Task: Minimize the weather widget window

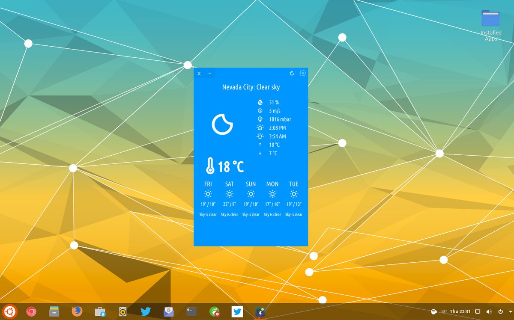Action: (210, 74)
